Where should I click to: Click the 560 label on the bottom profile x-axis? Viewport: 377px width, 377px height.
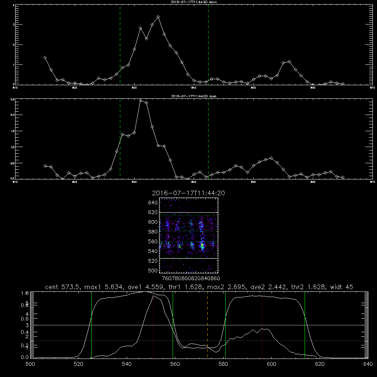[x=175, y=364]
